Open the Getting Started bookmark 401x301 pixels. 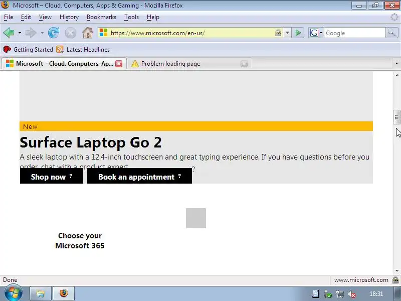click(28, 49)
